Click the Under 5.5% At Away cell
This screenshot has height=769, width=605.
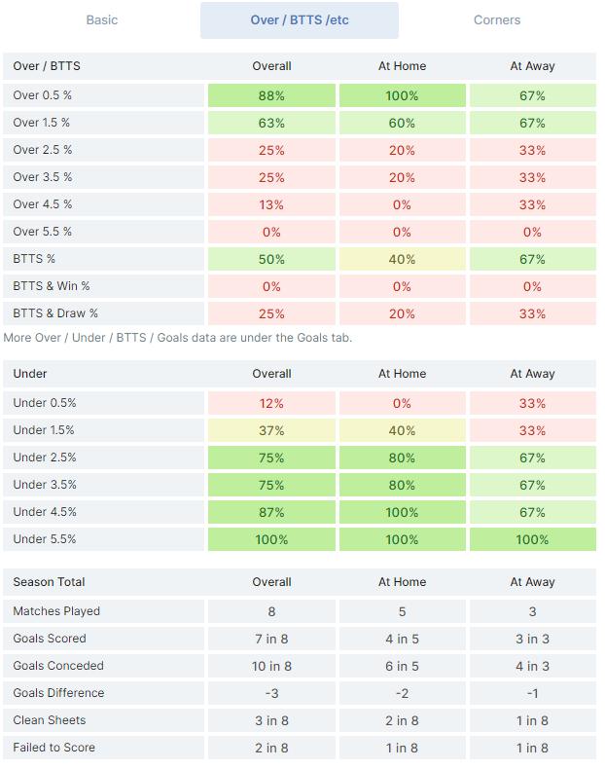coord(532,540)
